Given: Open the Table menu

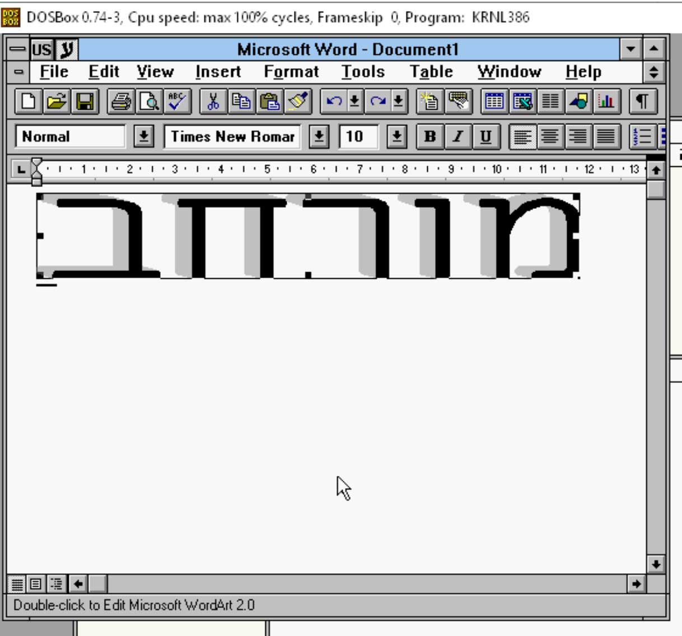Looking at the screenshot, I should (x=431, y=72).
